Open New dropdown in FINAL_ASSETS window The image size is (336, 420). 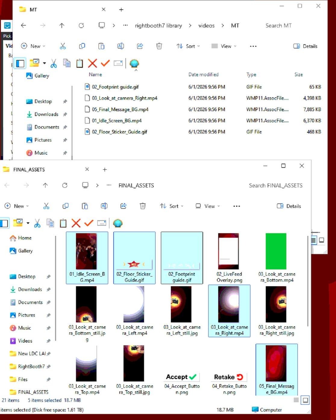pos(17,206)
